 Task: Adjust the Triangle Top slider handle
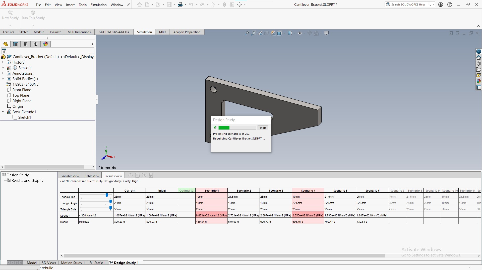tap(107, 195)
